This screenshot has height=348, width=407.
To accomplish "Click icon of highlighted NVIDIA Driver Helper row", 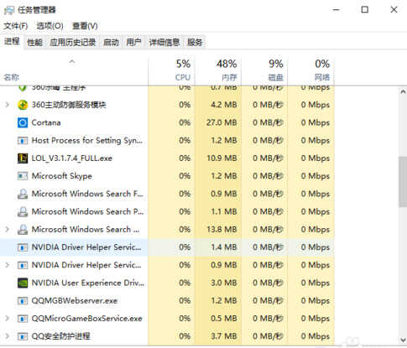I will (23, 247).
